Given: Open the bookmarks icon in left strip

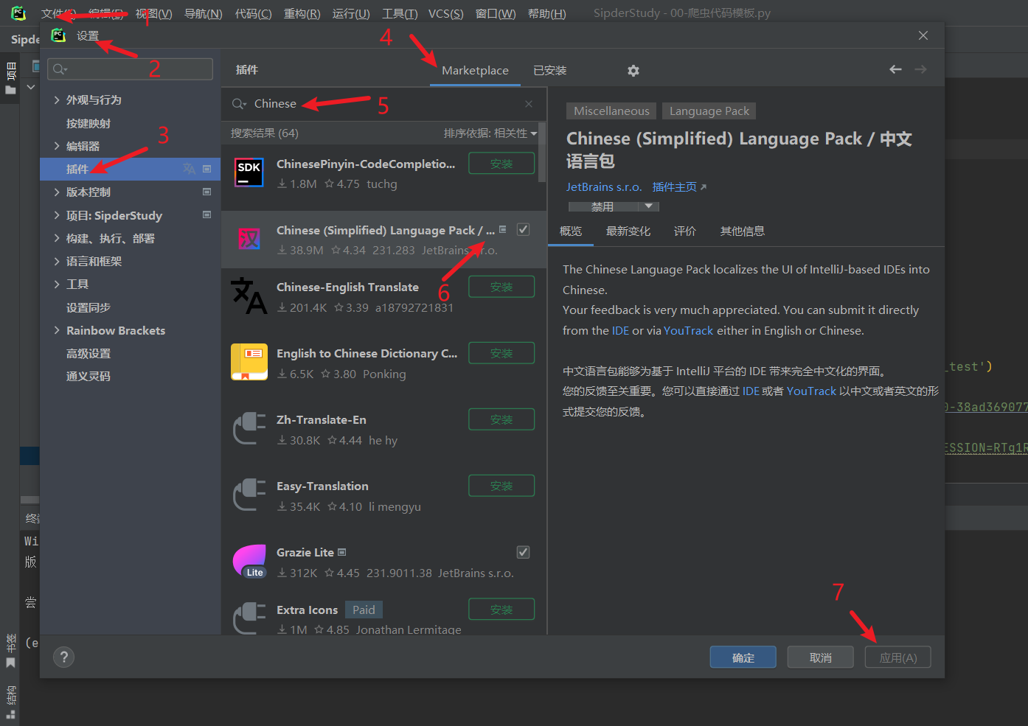Looking at the screenshot, I should [x=10, y=663].
